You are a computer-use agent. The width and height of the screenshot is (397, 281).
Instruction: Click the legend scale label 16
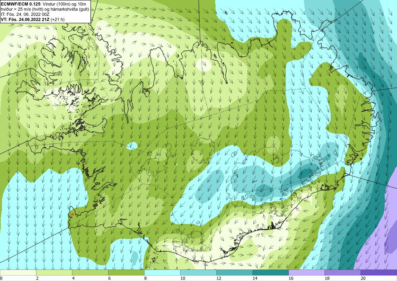[291, 278]
